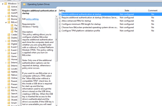Click the RSS Feeds folder icon in tree
Image resolution: width=162 pixels, height=106 pixels.
pyautogui.click(x=9, y=90)
